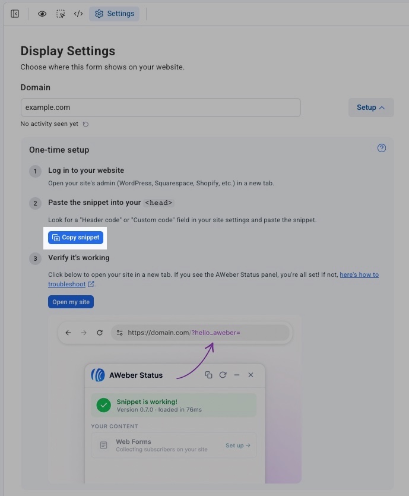This screenshot has height=496, width=409.
Task: Click Verify it's working step title
Action: coord(79,257)
